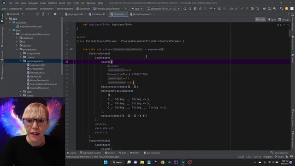
Task: Open the Refactor menu
Action: (x=52, y=3)
